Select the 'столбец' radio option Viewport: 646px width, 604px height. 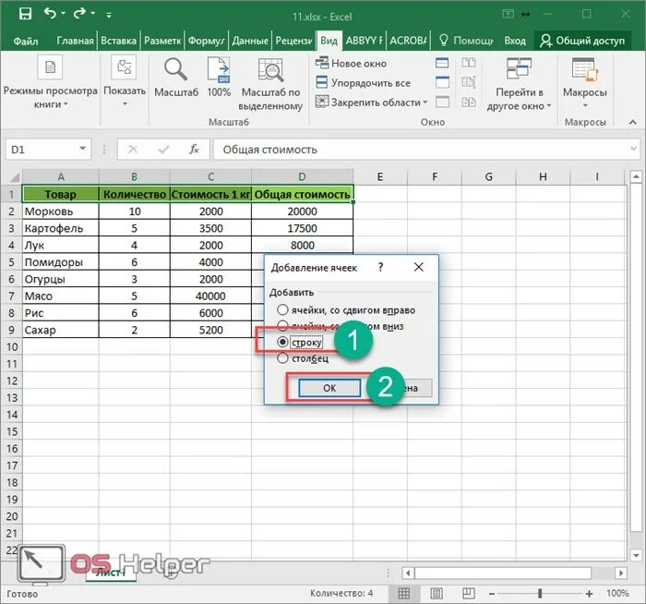pyautogui.click(x=282, y=357)
